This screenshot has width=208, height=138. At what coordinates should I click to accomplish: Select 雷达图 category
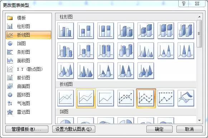28,112
